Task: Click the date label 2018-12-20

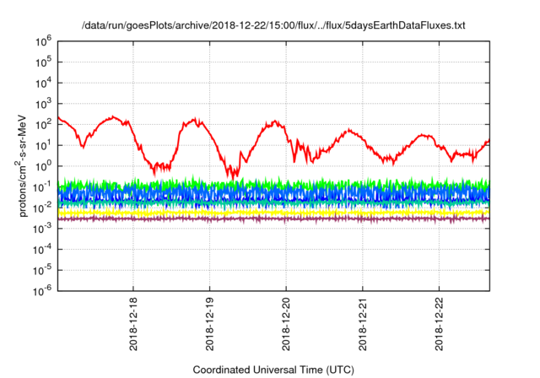Action: [286, 324]
